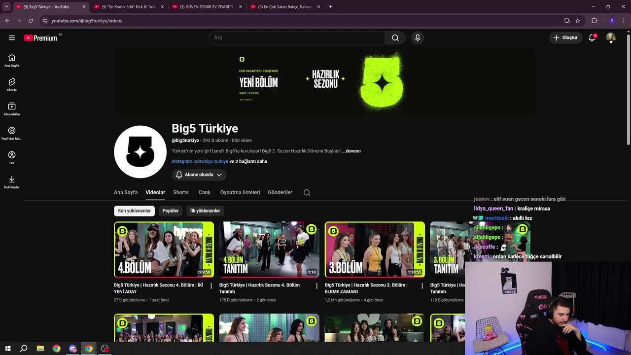Screen dimensions: 631x355
Task: Open Windows taskbar search
Action: coord(24,349)
